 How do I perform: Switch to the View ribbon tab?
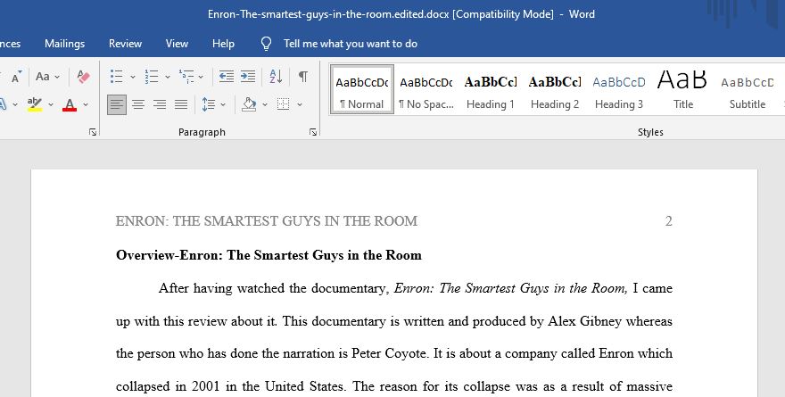click(x=177, y=44)
